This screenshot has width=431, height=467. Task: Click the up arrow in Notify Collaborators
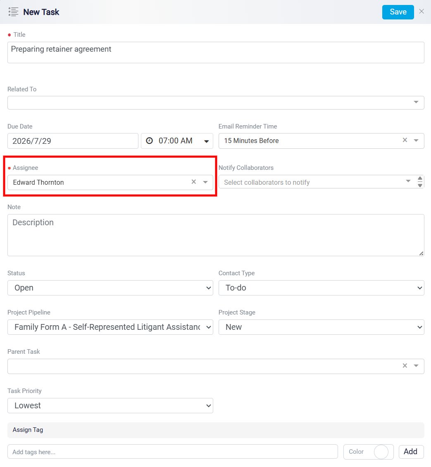[420, 179]
